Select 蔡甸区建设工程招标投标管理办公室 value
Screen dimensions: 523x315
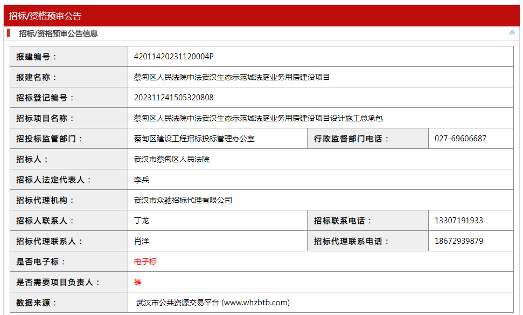pos(194,139)
